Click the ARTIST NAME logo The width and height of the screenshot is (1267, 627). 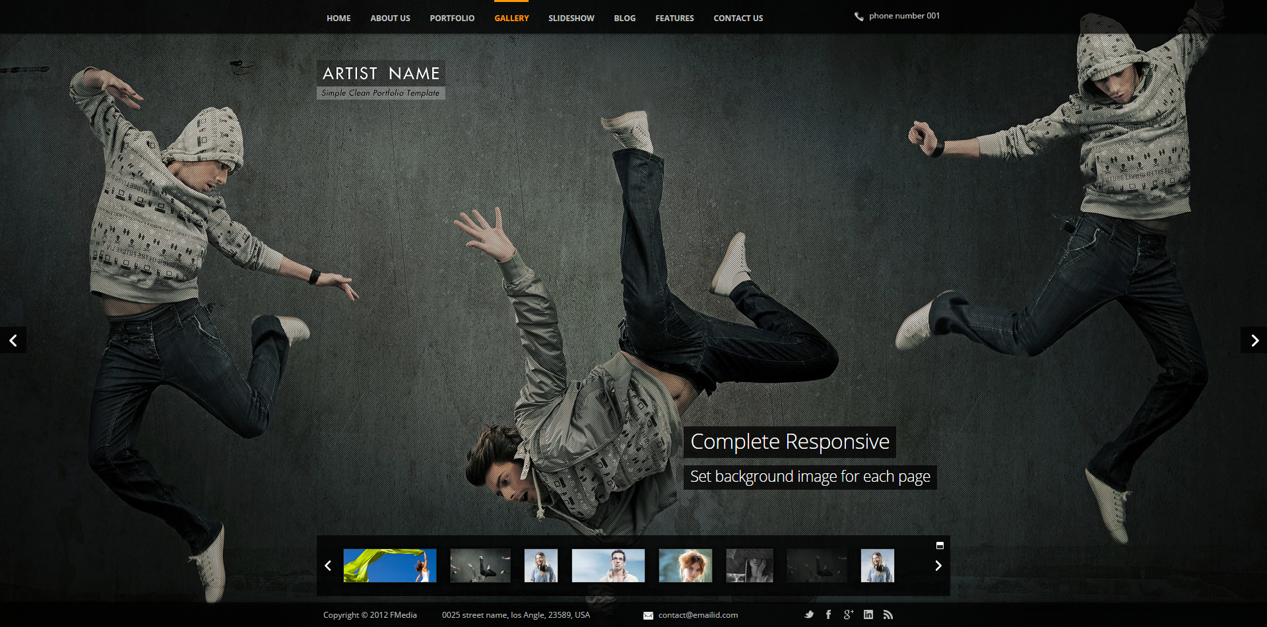[x=381, y=73]
